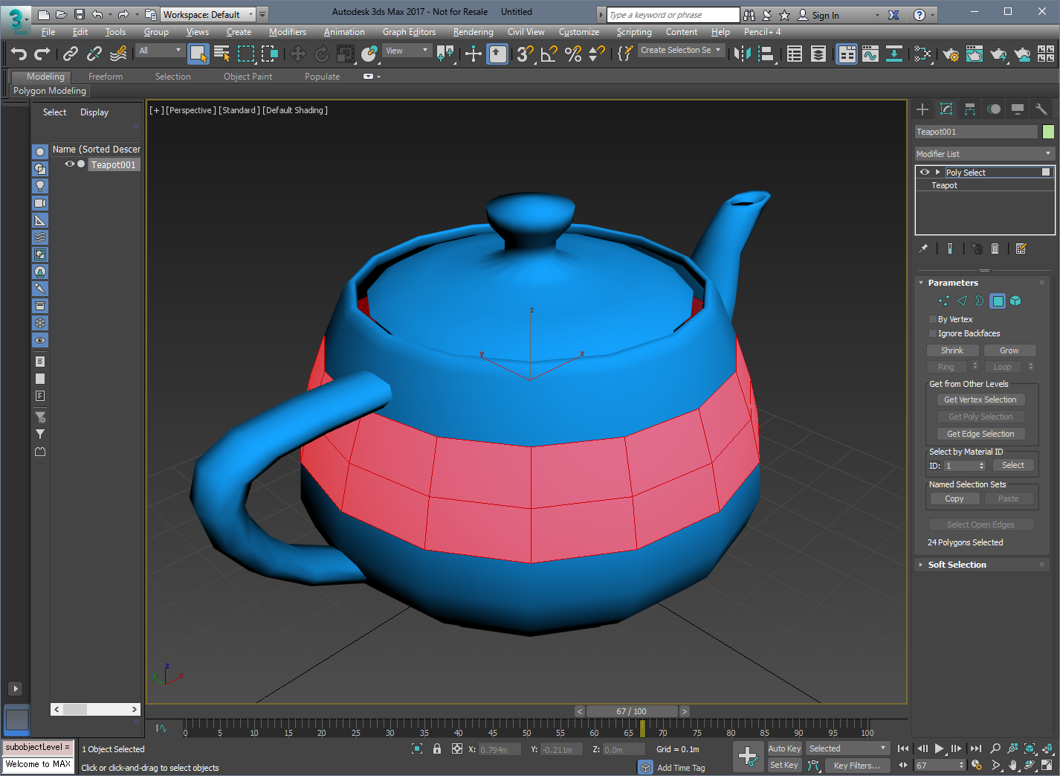Open the Workspace Default dropdown
Screen dimensions: 1060x776
(208, 14)
